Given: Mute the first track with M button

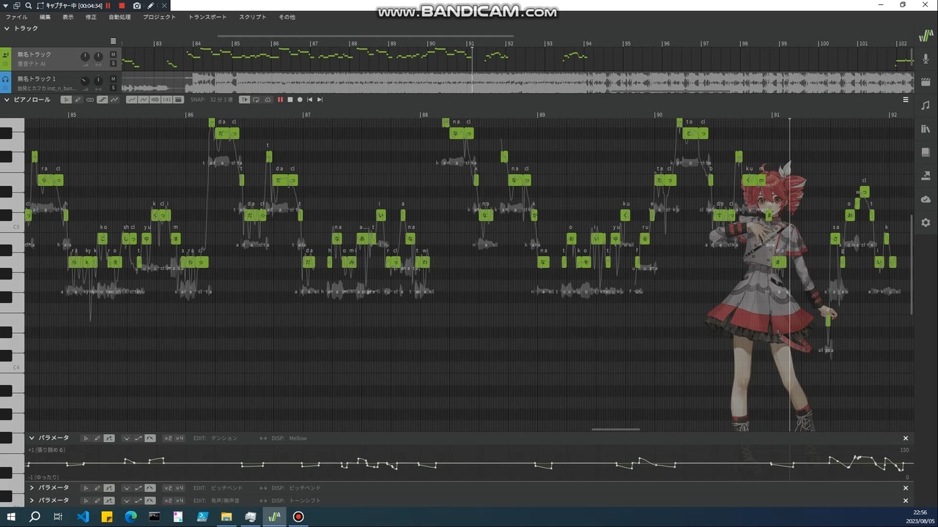Looking at the screenshot, I should (x=114, y=54).
